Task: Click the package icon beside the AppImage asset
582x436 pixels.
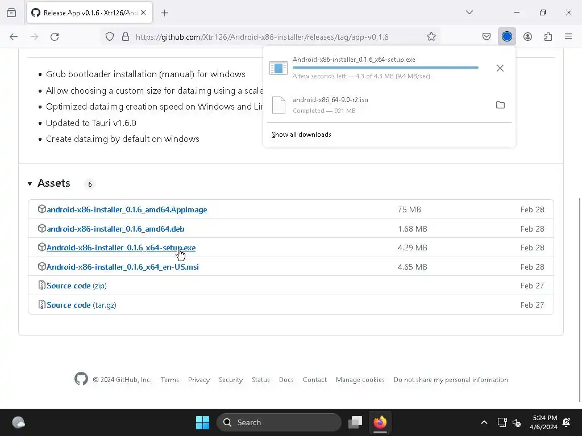Action: (42, 209)
